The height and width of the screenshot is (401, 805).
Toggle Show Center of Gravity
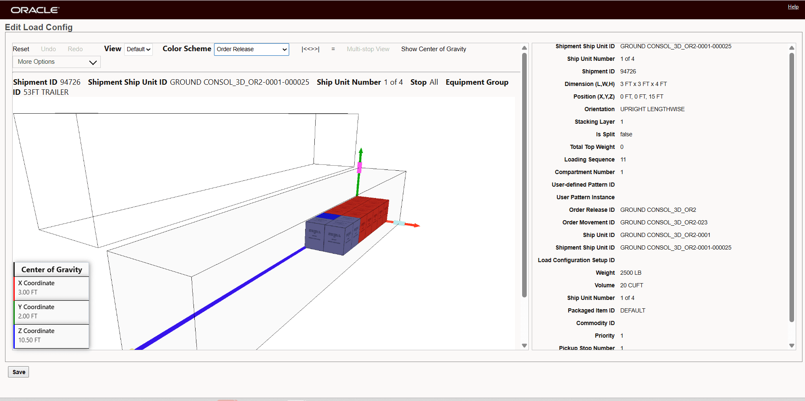coord(434,49)
